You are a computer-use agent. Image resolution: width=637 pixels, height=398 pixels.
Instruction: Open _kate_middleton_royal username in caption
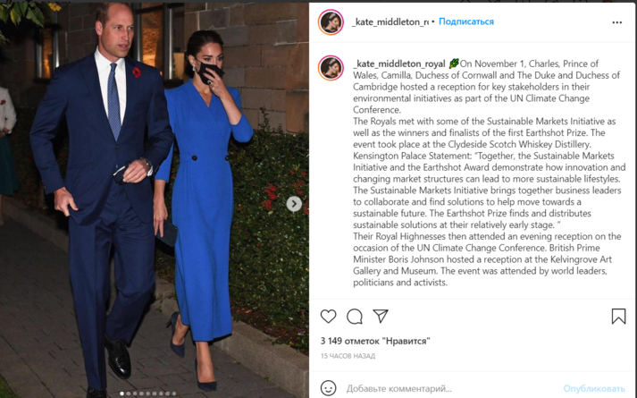click(x=399, y=64)
